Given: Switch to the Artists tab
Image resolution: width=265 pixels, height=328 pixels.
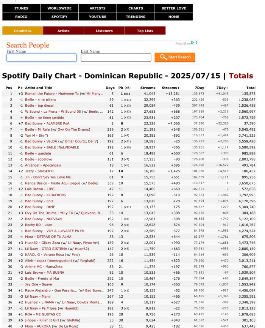Looking at the screenshot, I should pos(64,31).
